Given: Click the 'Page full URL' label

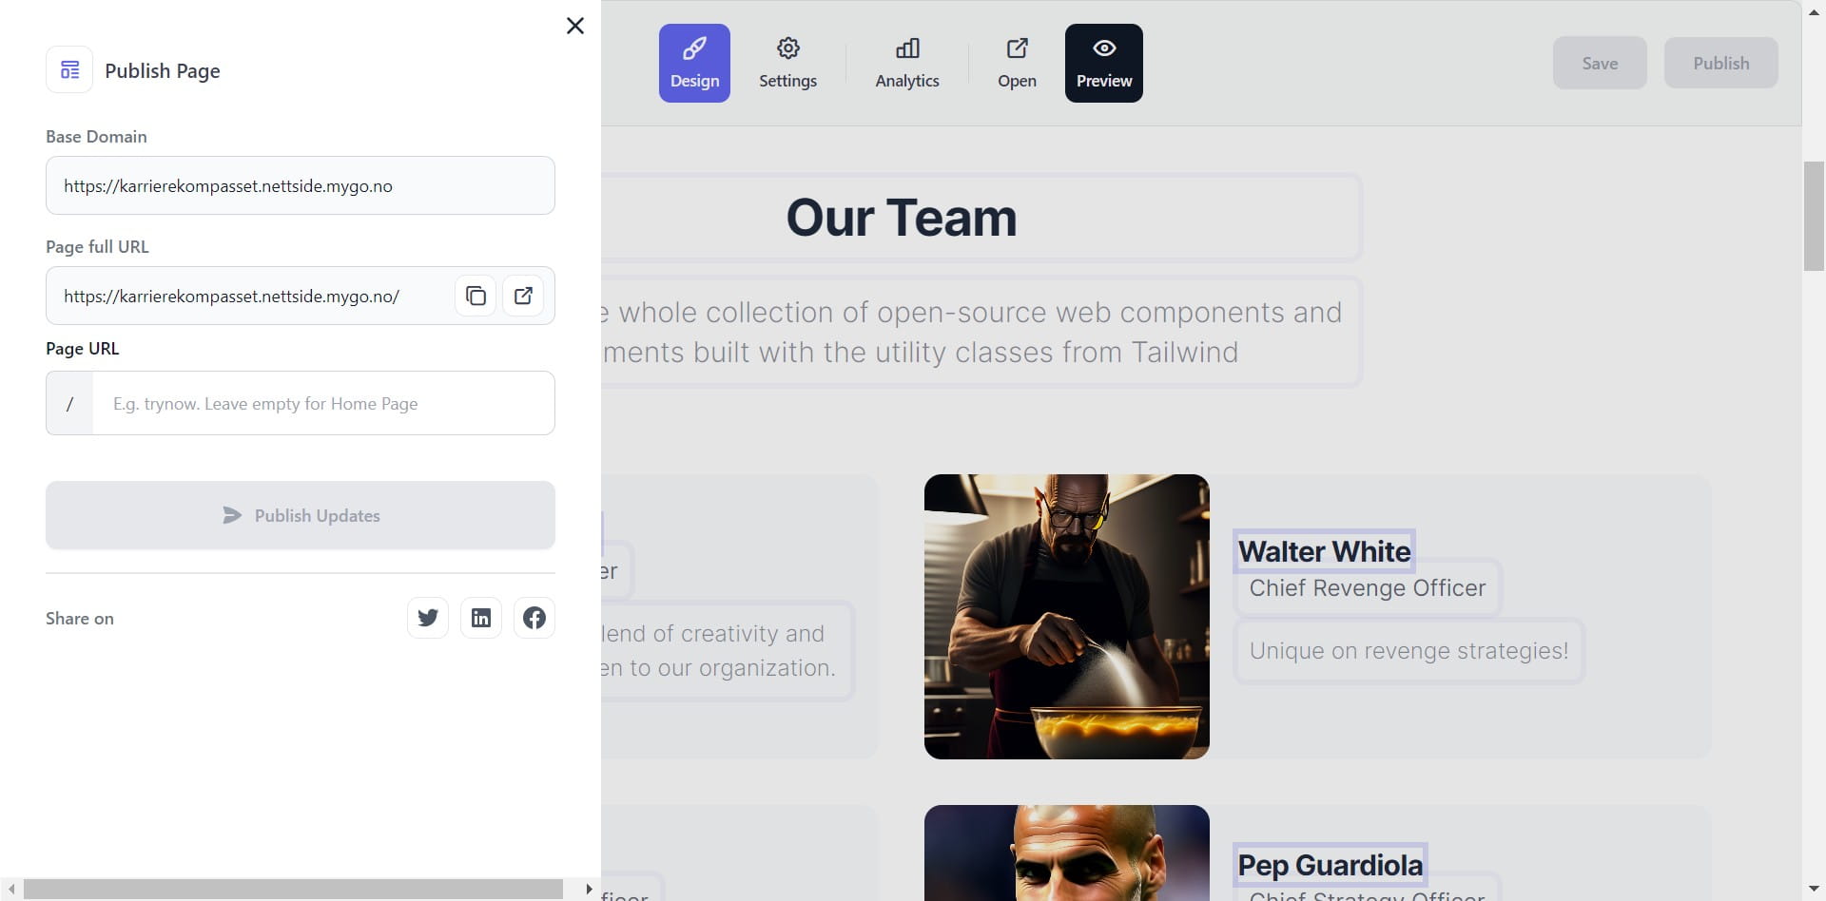Looking at the screenshot, I should point(97,246).
